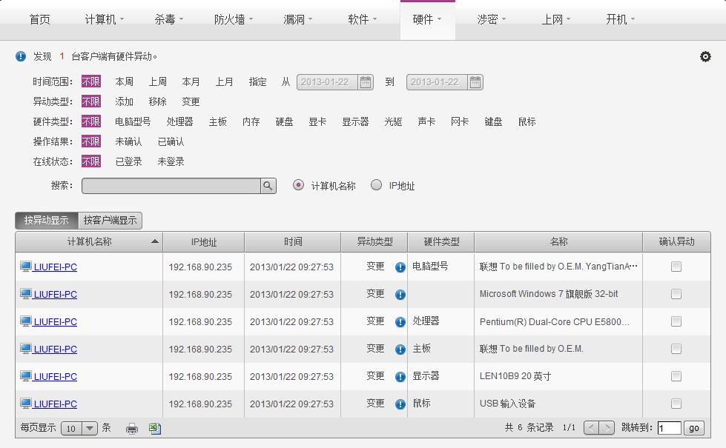Open the settings gear icon
The height and width of the screenshot is (448, 726).
click(x=705, y=56)
